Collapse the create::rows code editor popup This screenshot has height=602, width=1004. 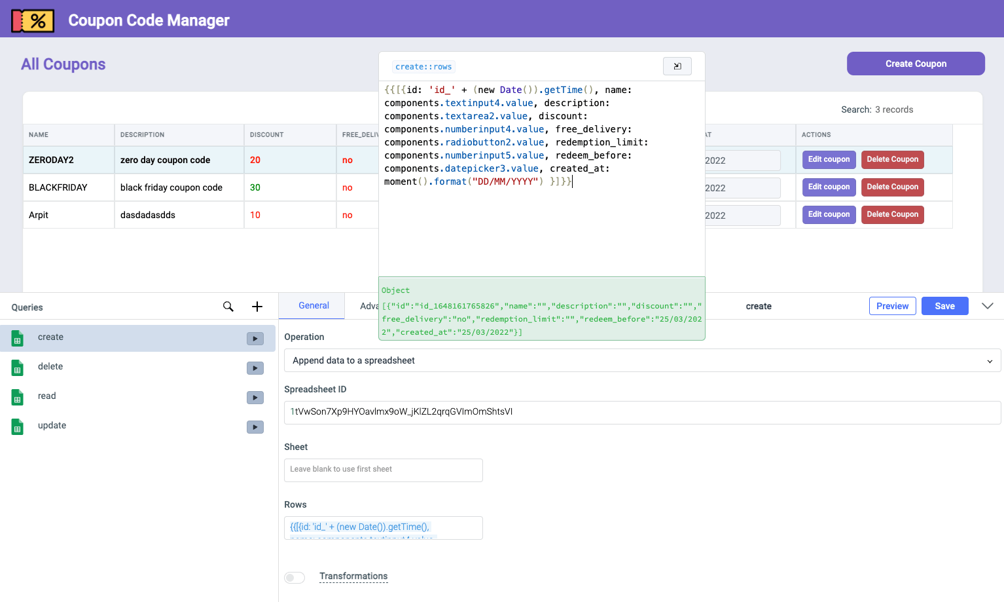pos(677,66)
